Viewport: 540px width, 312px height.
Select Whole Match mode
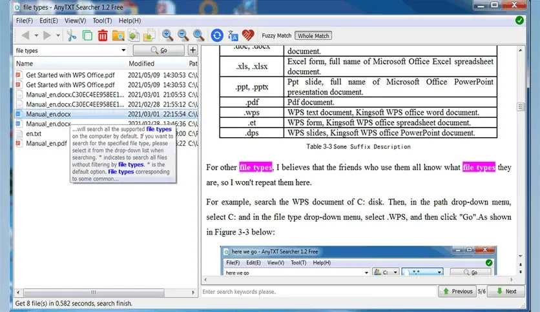click(x=313, y=35)
